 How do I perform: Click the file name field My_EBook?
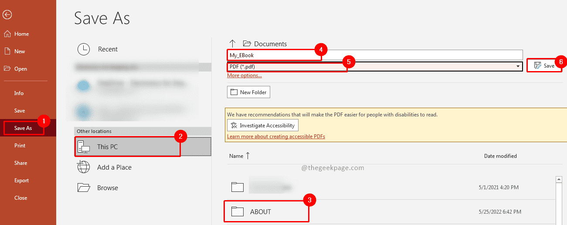[x=375, y=55]
